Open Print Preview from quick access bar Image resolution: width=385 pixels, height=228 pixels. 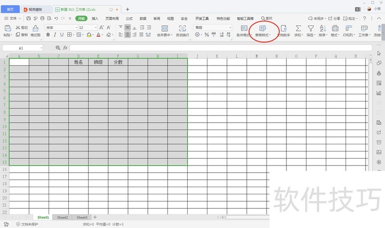pyautogui.click(x=49, y=18)
